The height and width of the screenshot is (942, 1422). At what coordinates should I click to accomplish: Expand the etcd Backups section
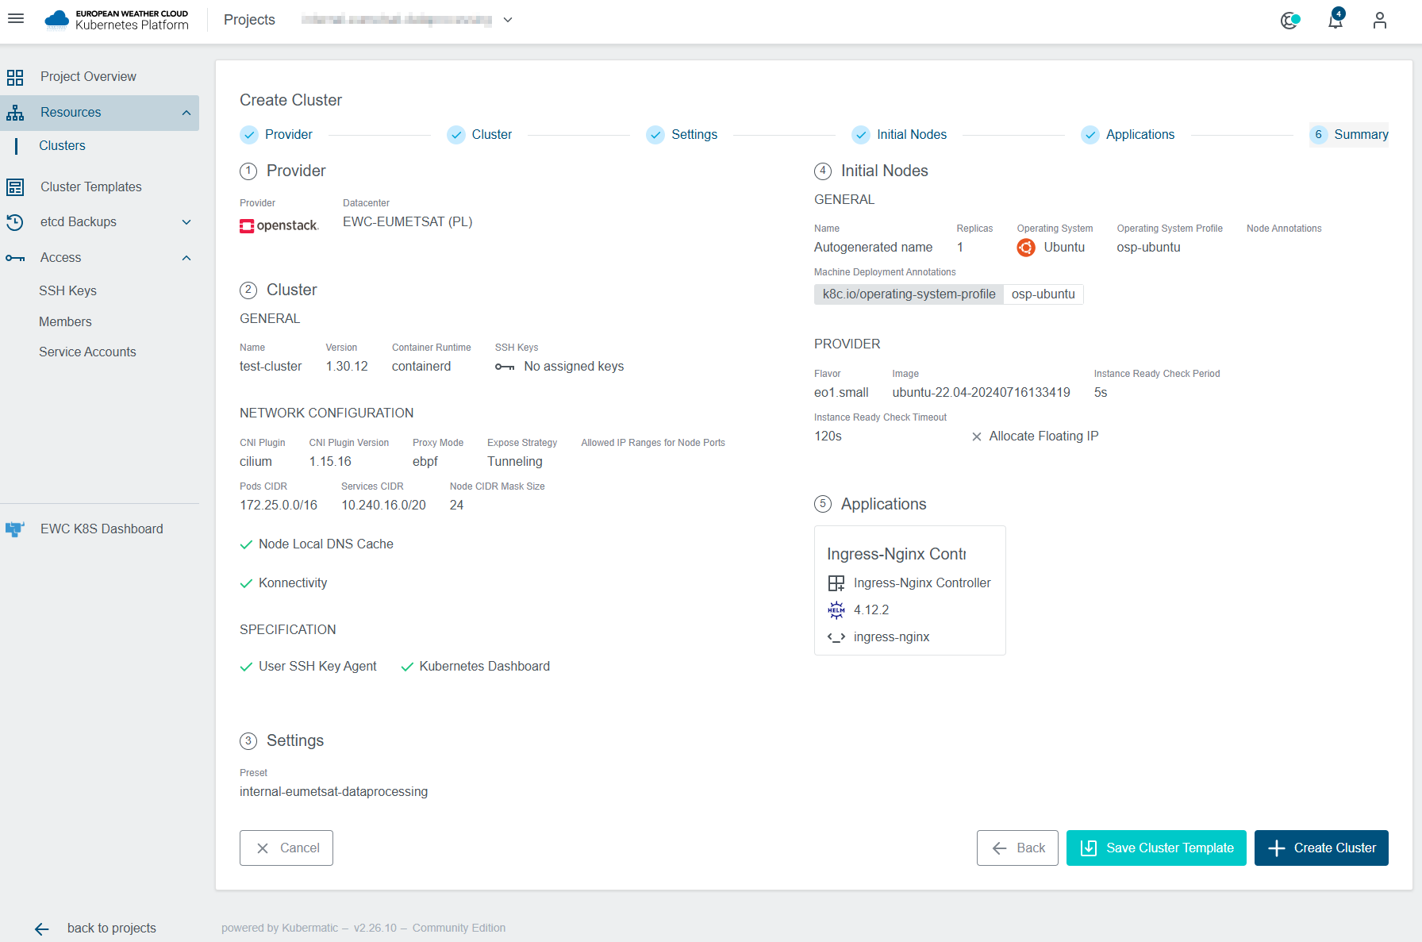(186, 222)
